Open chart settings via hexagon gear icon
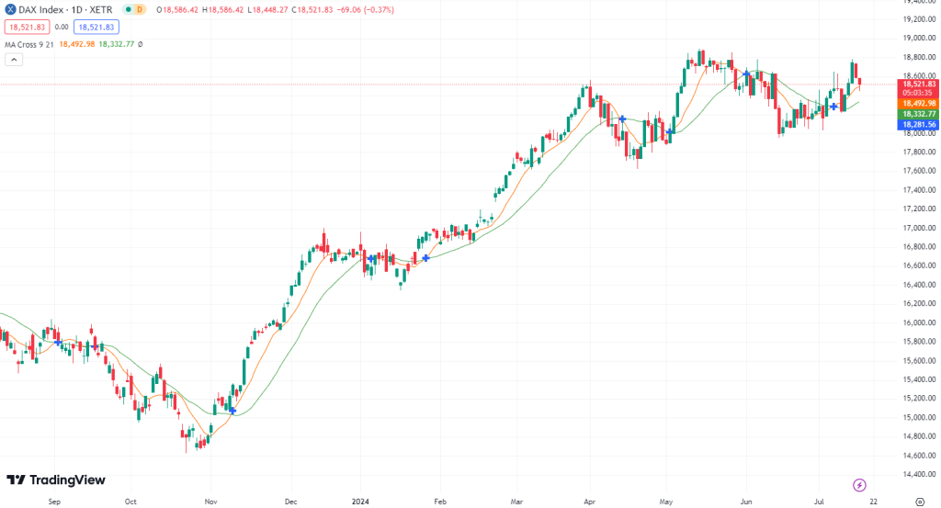The height and width of the screenshot is (508, 941). 920,502
